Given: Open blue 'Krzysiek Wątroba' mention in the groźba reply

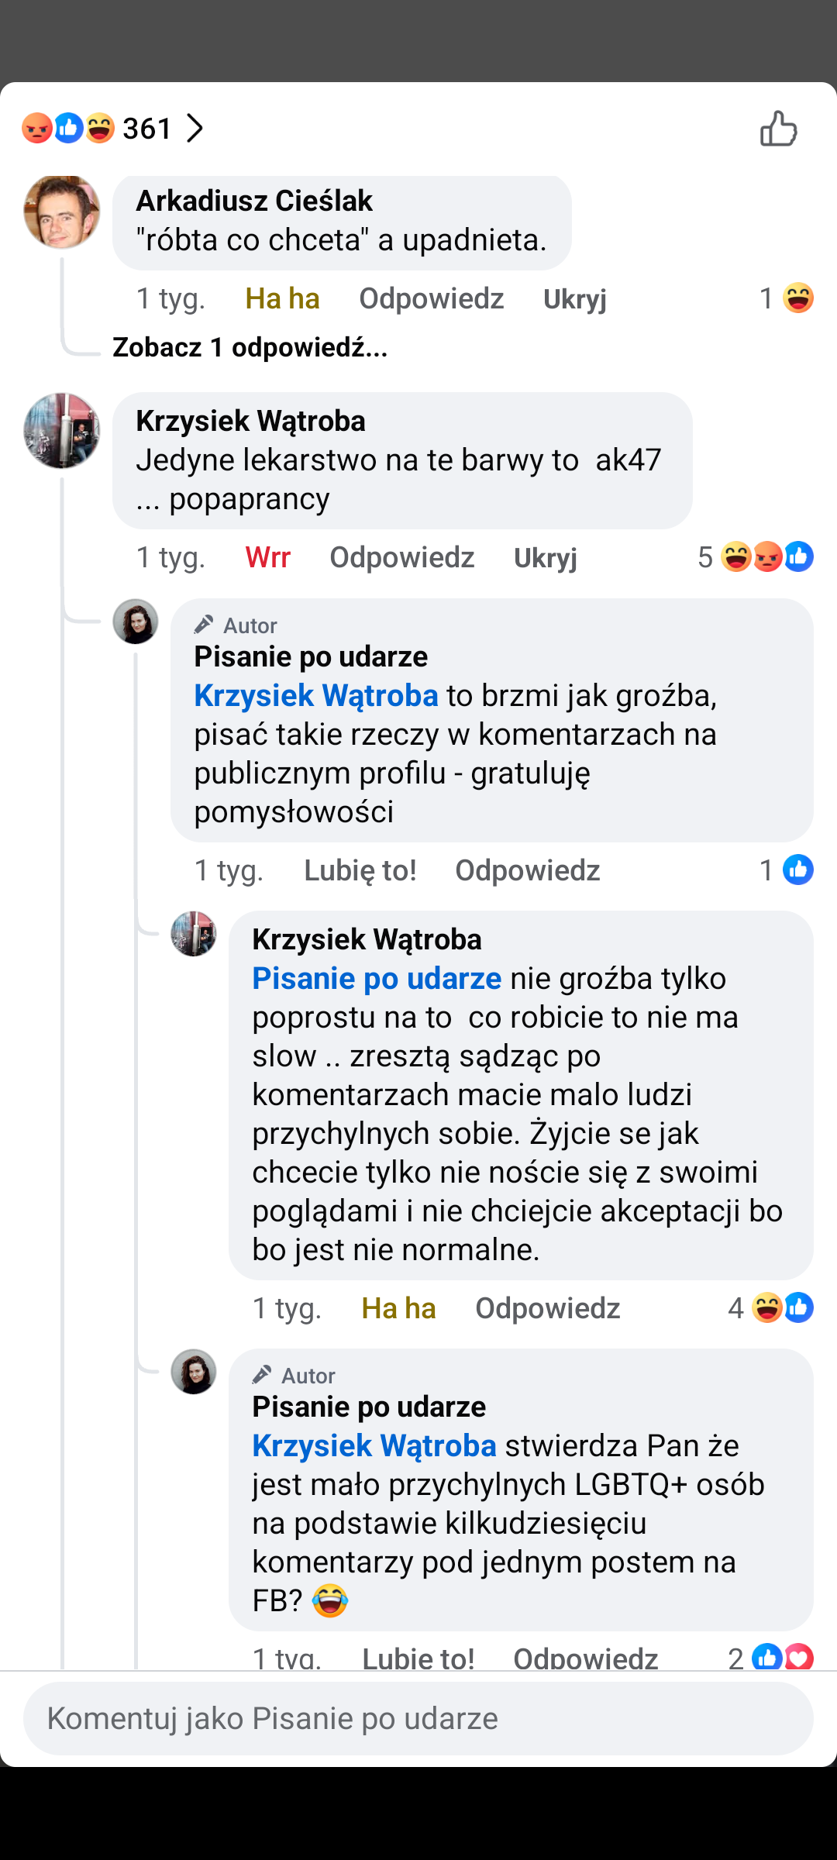Looking at the screenshot, I should 316,696.
